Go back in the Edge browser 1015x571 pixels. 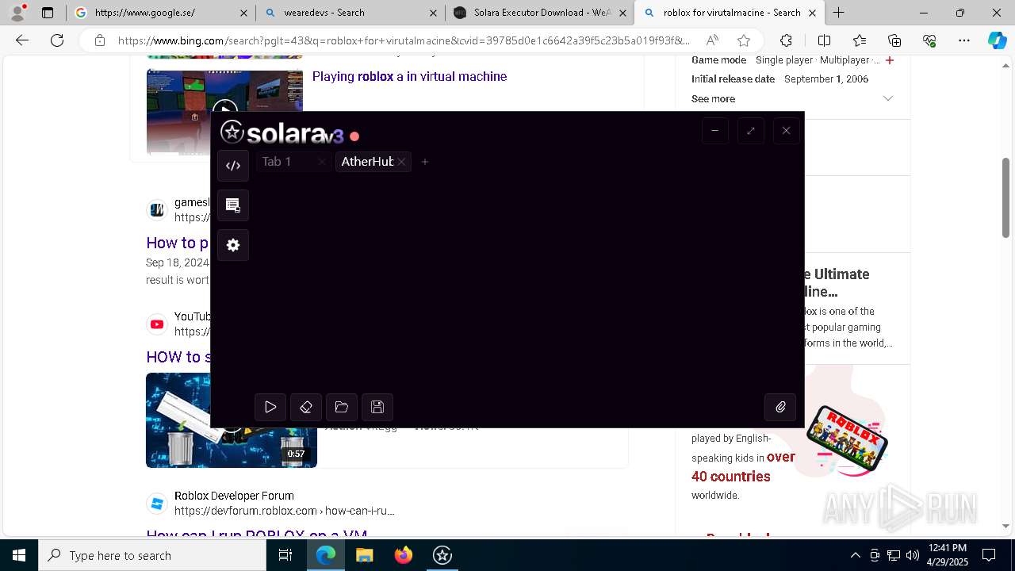point(22,40)
